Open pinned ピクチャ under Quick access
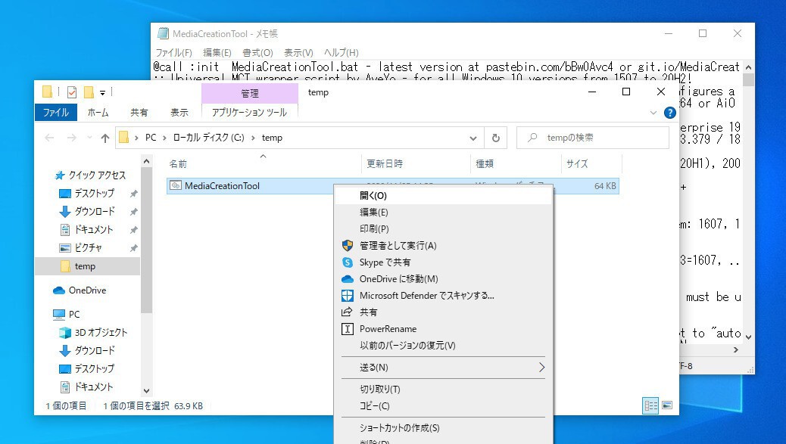Image resolution: width=786 pixels, height=444 pixels. [x=89, y=248]
